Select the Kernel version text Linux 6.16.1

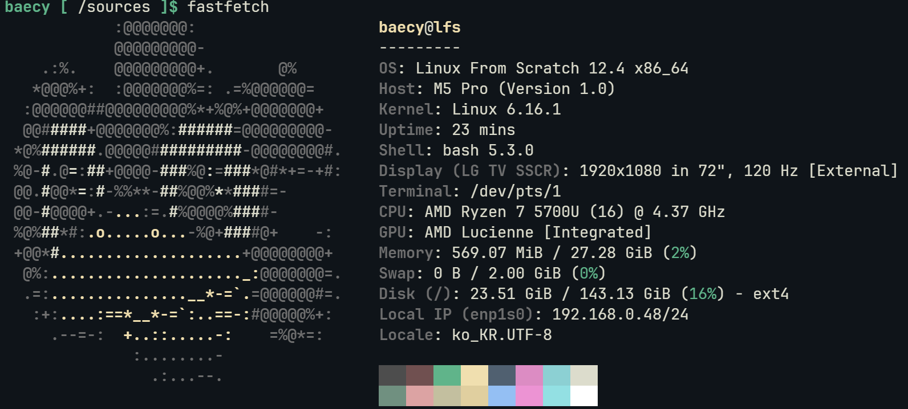(x=506, y=109)
